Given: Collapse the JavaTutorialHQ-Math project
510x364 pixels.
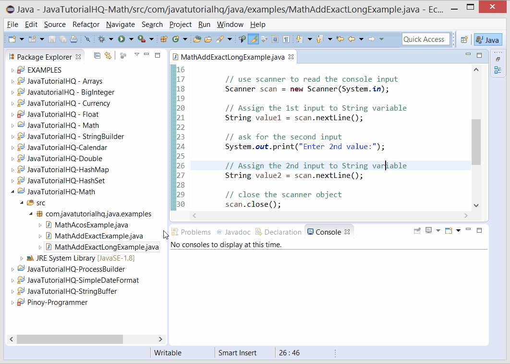Looking at the screenshot, I should tap(13, 191).
